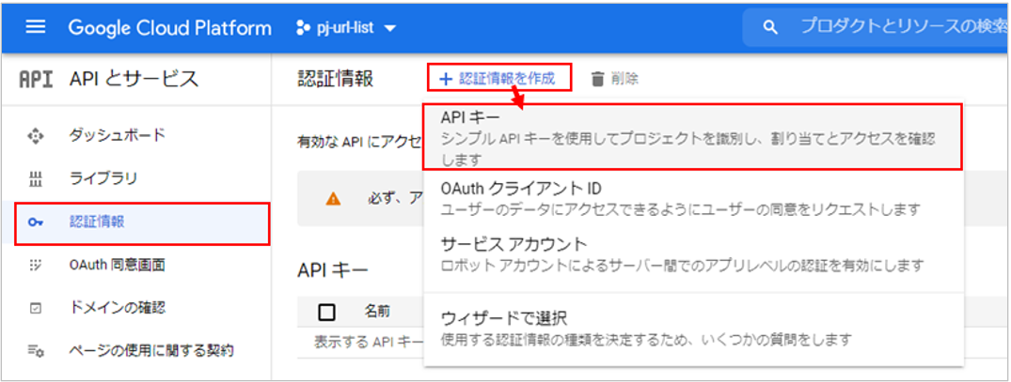Click the domain verification checkbox icon
The height and width of the screenshot is (382, 1011).
click(x=36, y=308)
